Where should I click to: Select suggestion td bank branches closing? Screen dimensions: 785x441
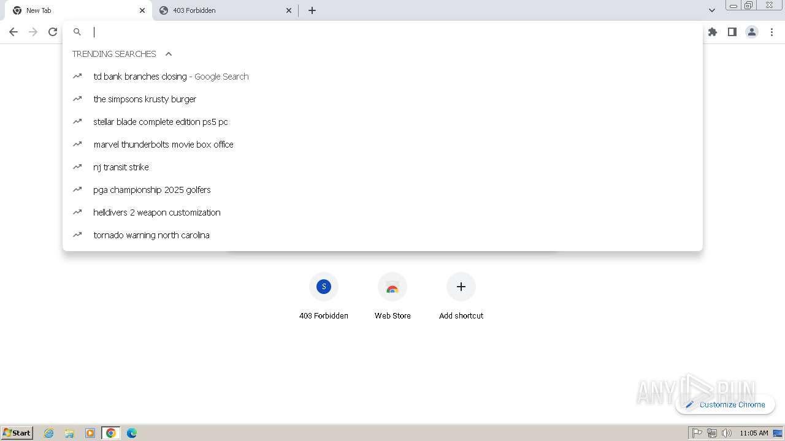(x=383, y=77)
